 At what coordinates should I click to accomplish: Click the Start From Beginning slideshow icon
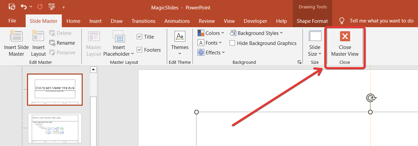point(52,7)
